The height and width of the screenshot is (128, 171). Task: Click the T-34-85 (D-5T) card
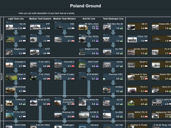pos(40,102)
